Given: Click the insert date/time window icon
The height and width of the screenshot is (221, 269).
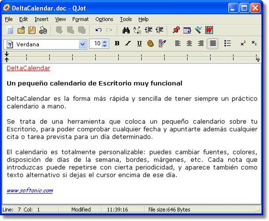Looking at the screenshot, I should (187, 30).
